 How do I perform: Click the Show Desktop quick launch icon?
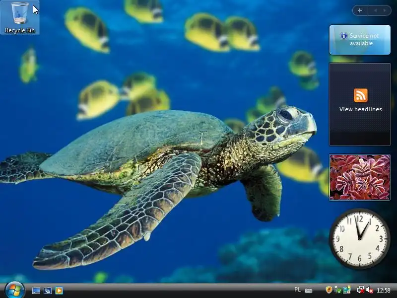pos(36,291)
